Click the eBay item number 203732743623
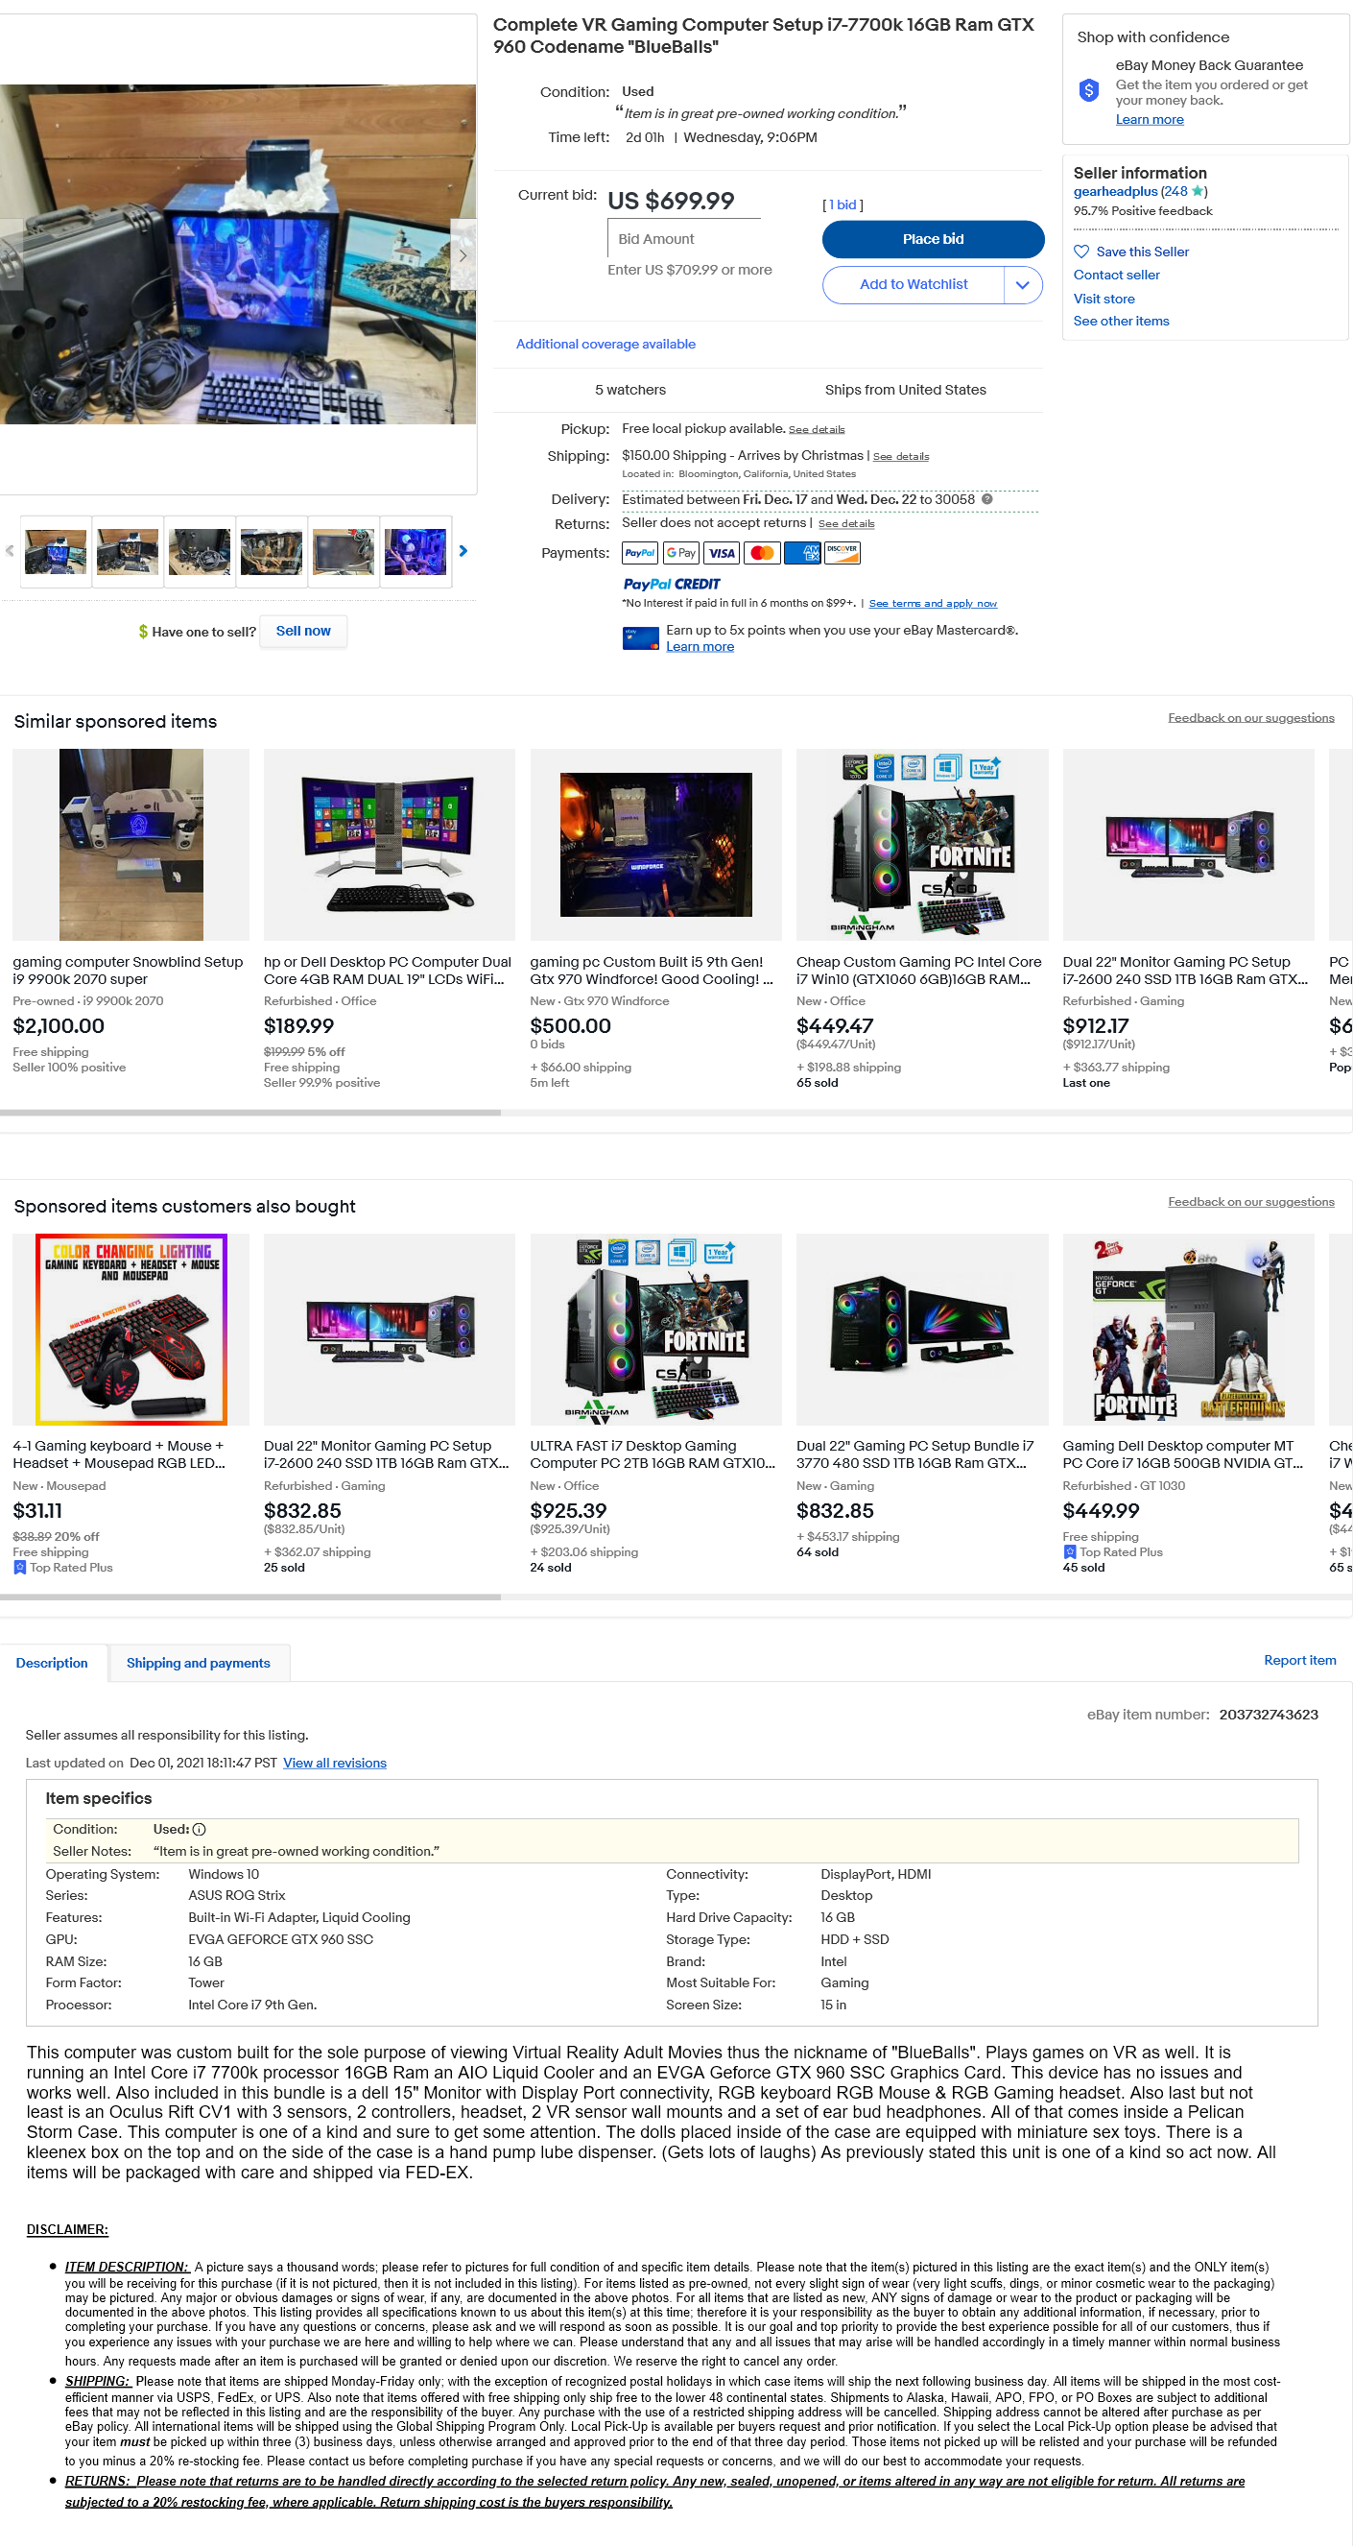The image size is (1353, 2546). (1268, 1715)
